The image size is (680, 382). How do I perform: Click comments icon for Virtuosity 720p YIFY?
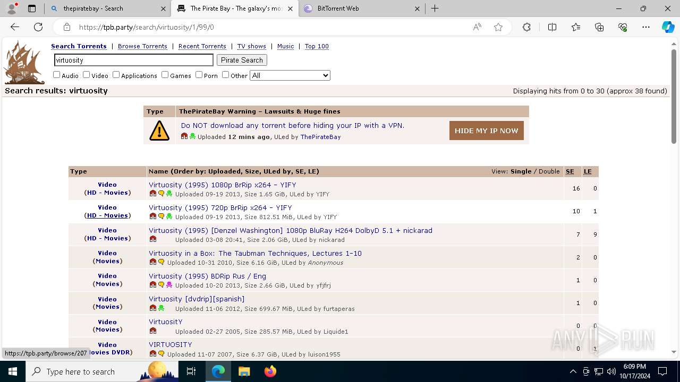[161, 216]
